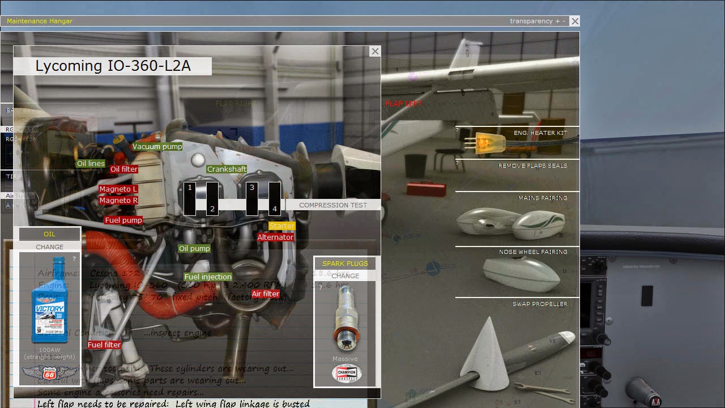Open help for remove flaps seals
Viewport: 725px width, 408px height.
coord(457,163)
